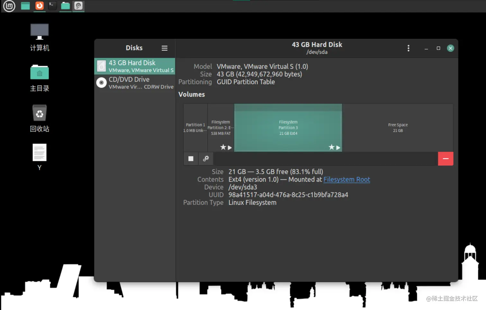This screenshot has height=310, width=486.
Task: Open the Linux Mint start menu icon
Action: tap(9, 6)
